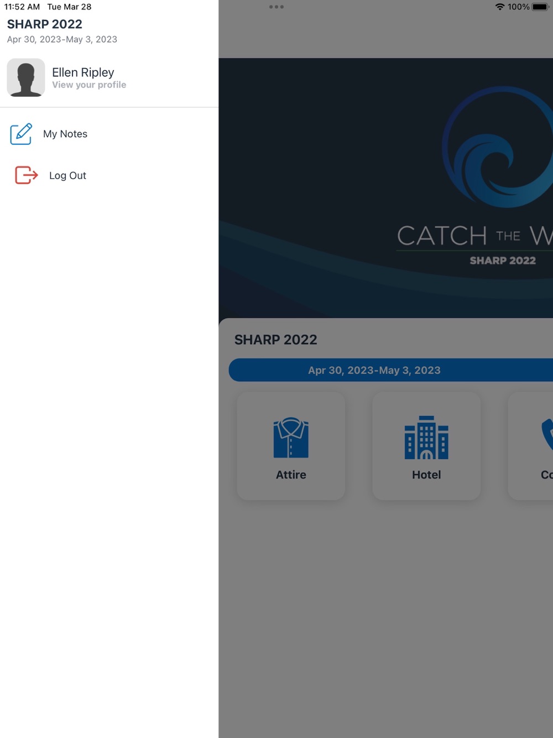This screenshot has width=553, height=738.
Task: Tap Ellen Ripley's profile avatar
Action: 26,77
